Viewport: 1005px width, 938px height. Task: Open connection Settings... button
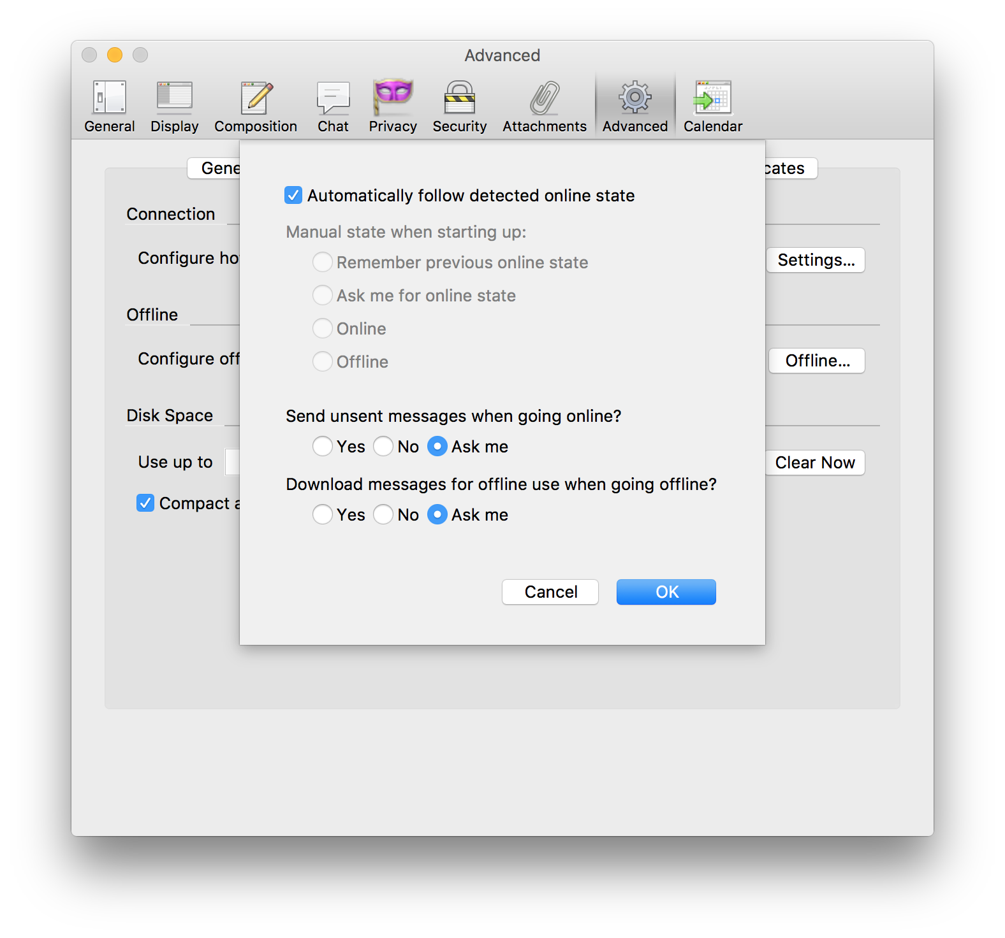point(816,260)
